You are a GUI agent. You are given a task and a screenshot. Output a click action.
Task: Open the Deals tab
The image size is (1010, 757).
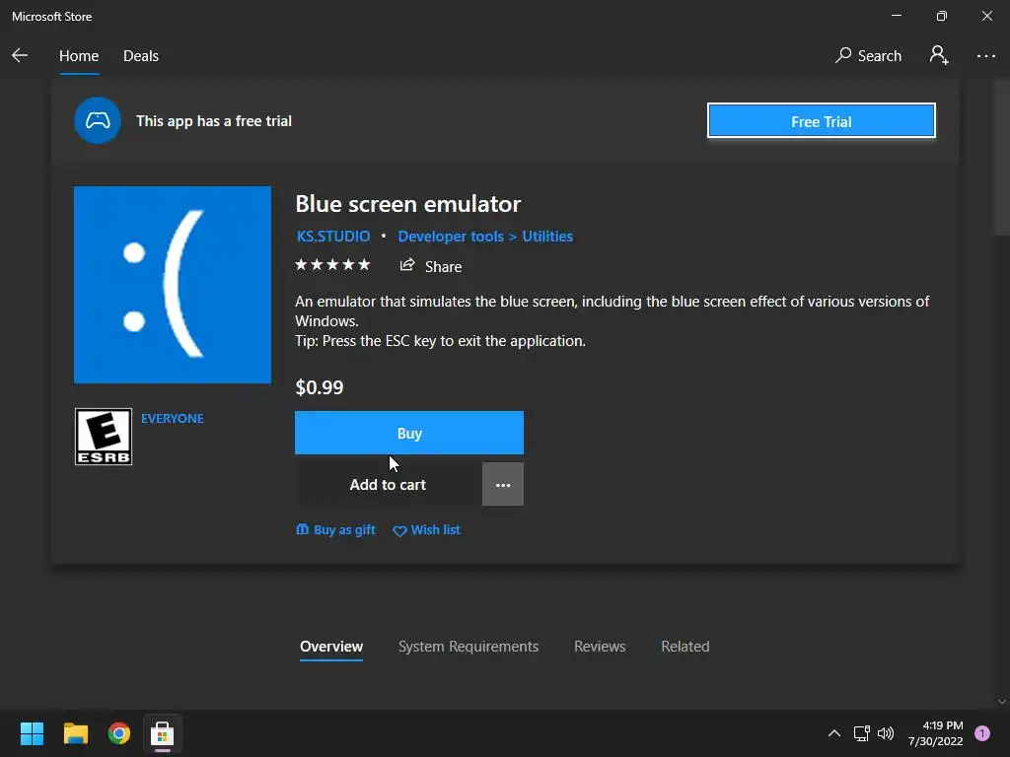point(141,56)
